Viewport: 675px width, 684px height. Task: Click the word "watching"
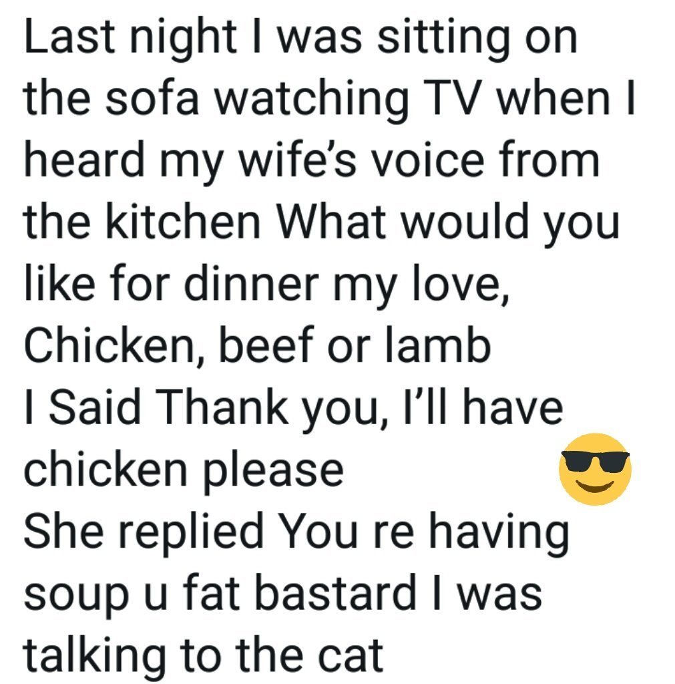[312, 102]
